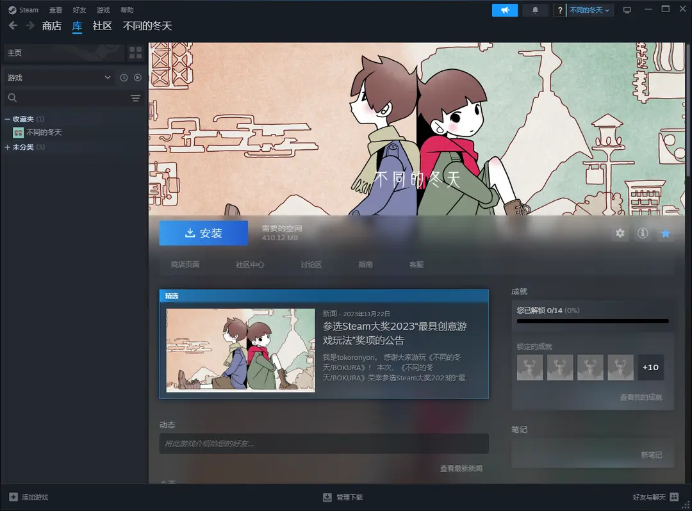The height and width of the screenshot is (511, 692).
Task: Go to the 社区 tab
Action: coord(103,26)
